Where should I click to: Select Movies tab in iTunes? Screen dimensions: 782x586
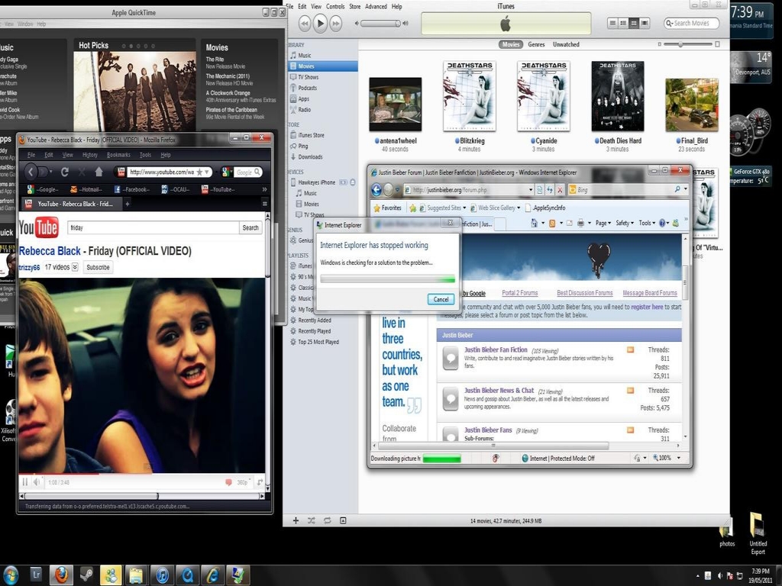511,44
